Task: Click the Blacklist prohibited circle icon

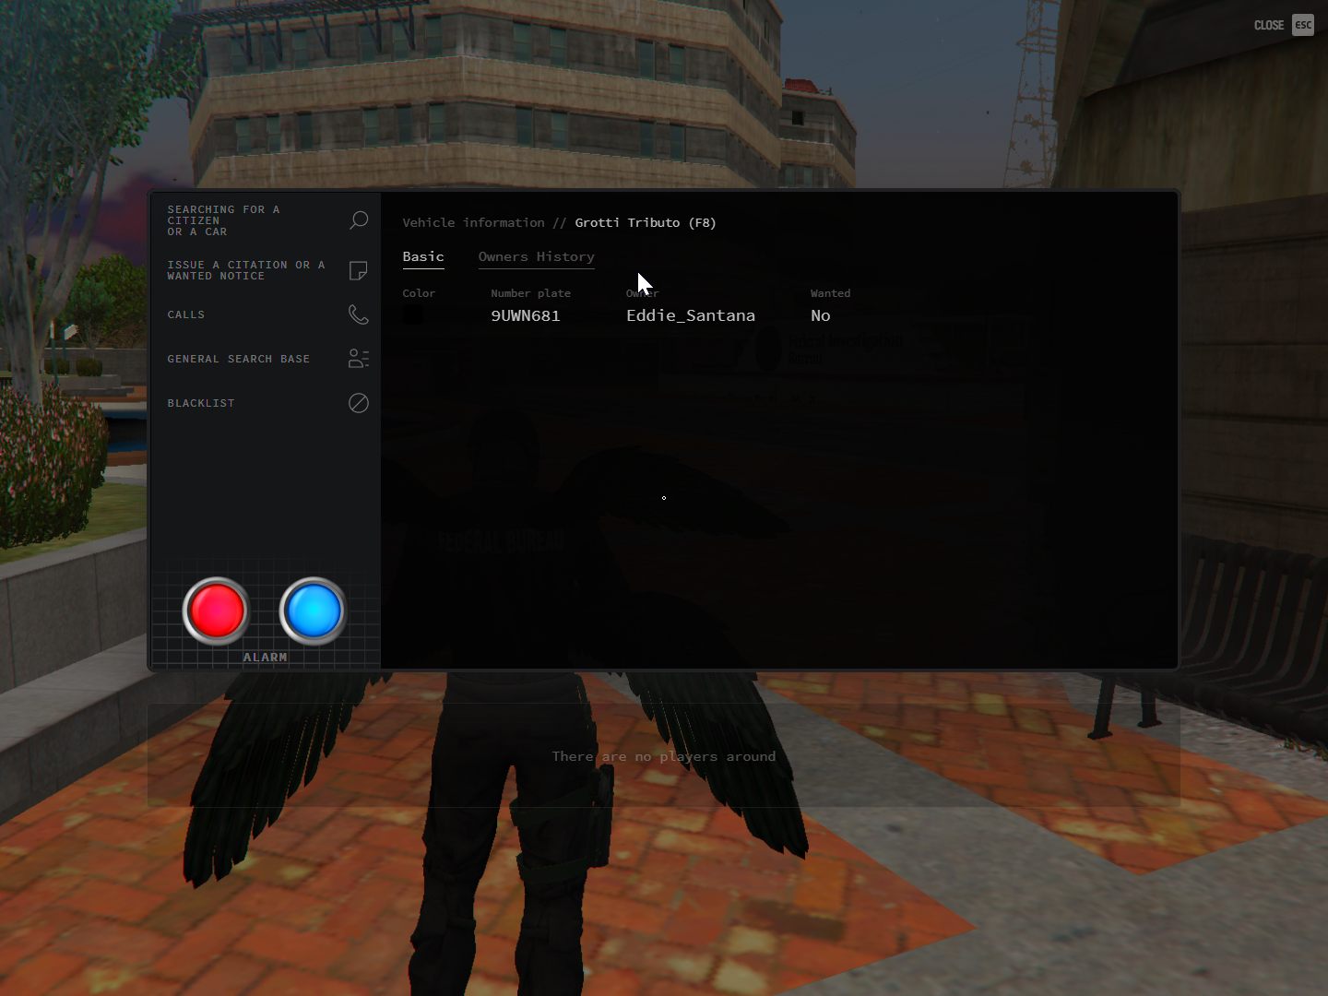Action: [x=359, y=403]
